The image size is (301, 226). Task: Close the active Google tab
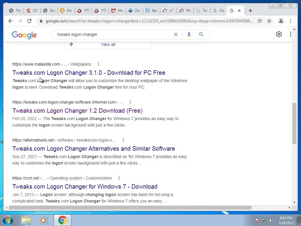click(239, 11)
